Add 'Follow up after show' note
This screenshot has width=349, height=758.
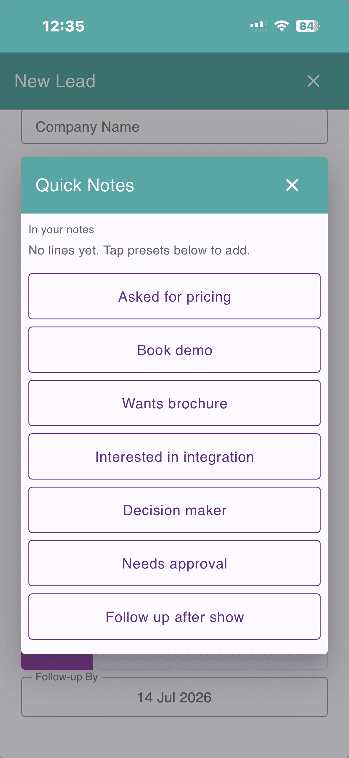click(174, 617)
